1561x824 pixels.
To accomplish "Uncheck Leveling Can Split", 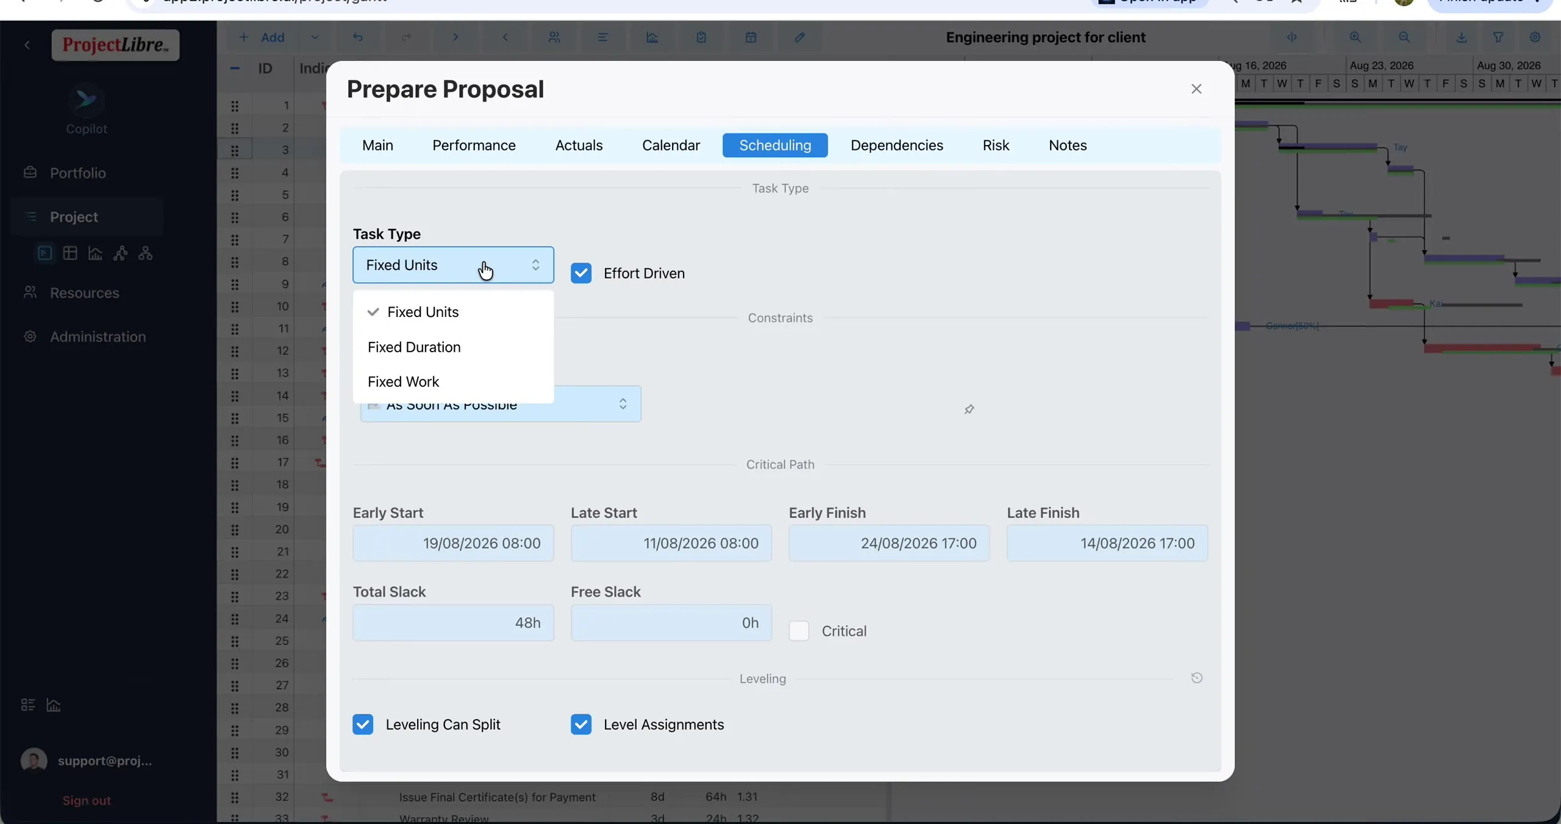I will 363,725.
